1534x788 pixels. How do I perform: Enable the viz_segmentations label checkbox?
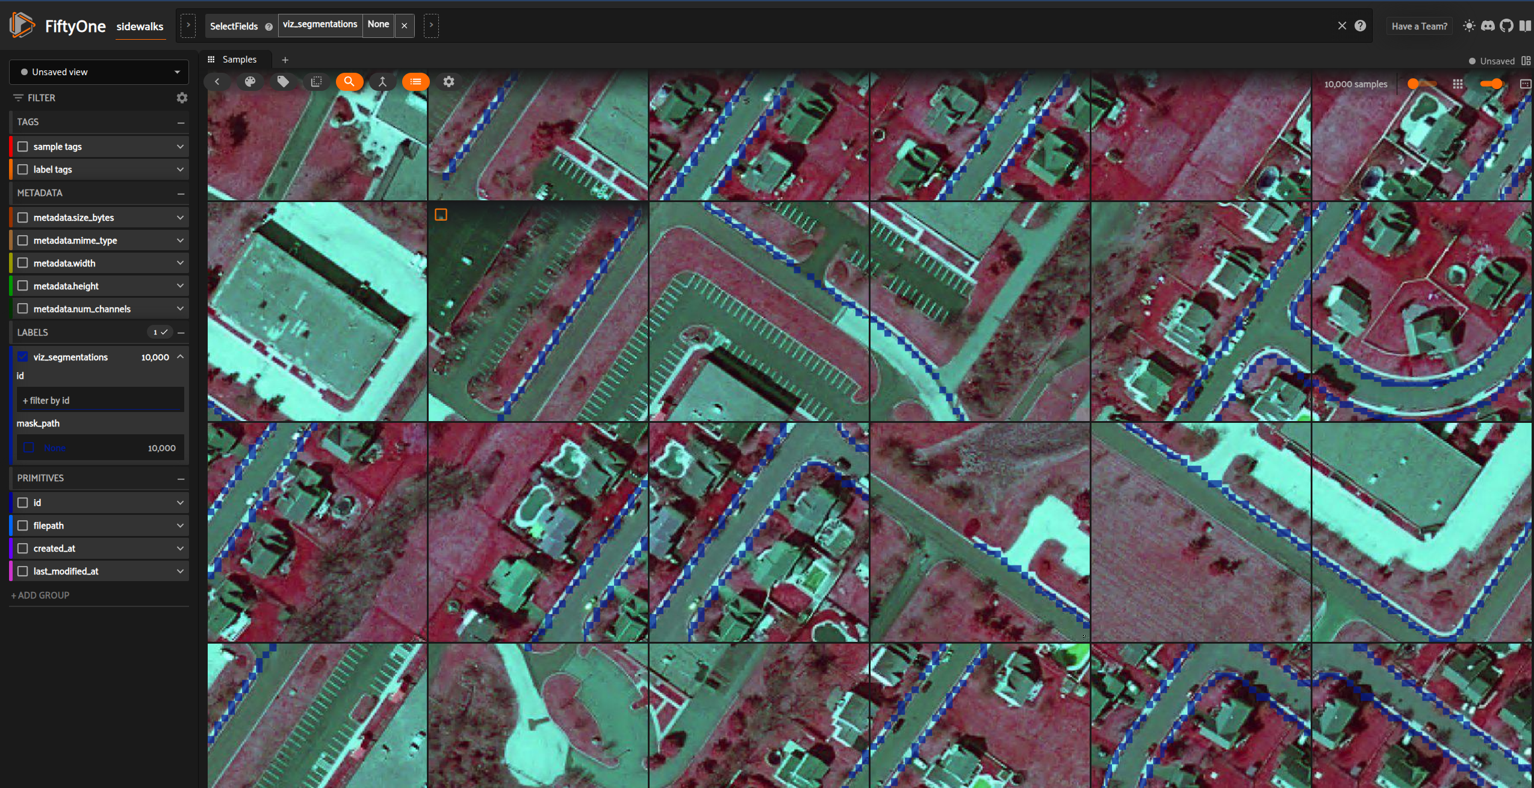coord(22,356)
